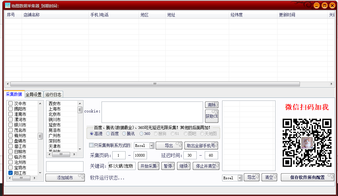This screenshot has width=338, height=196.
Task: Click the app icon in the title bar
Action: tap(7, 5)
